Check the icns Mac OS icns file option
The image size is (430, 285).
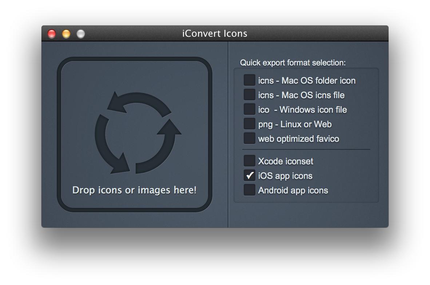tap(249, 95)
